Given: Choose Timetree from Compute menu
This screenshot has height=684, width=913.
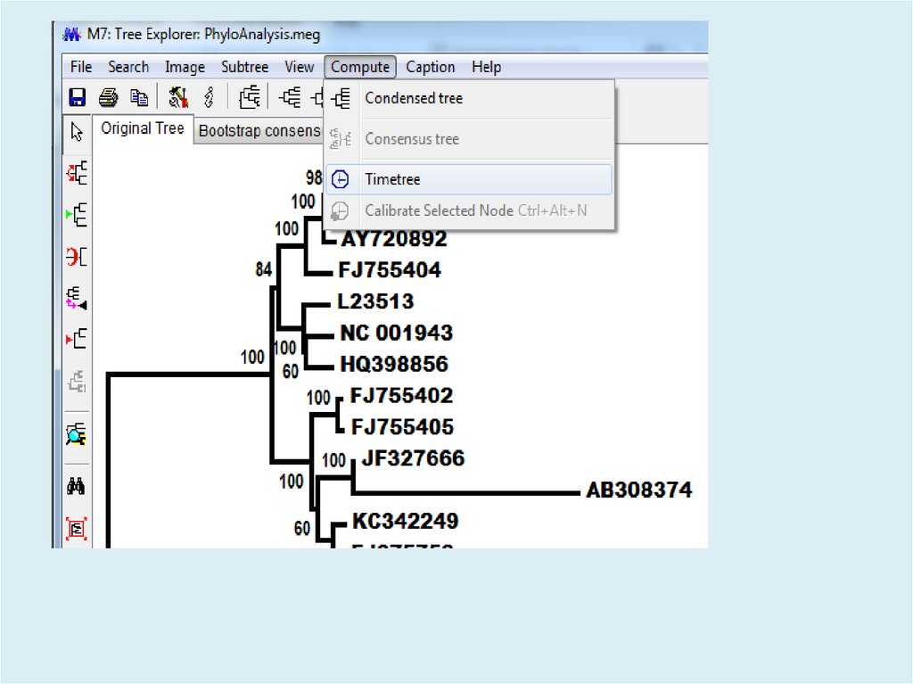Looking at the screenshot, I should click(x=392, y=179).
